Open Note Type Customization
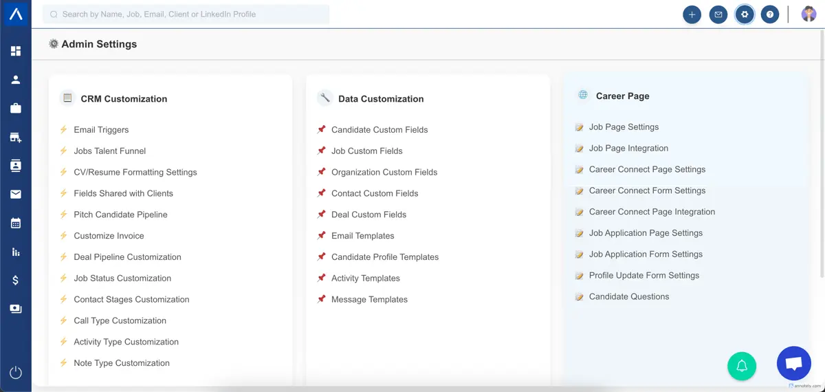Image resolution: width=825 pixels, height=392 pixels. pos(122,363)
